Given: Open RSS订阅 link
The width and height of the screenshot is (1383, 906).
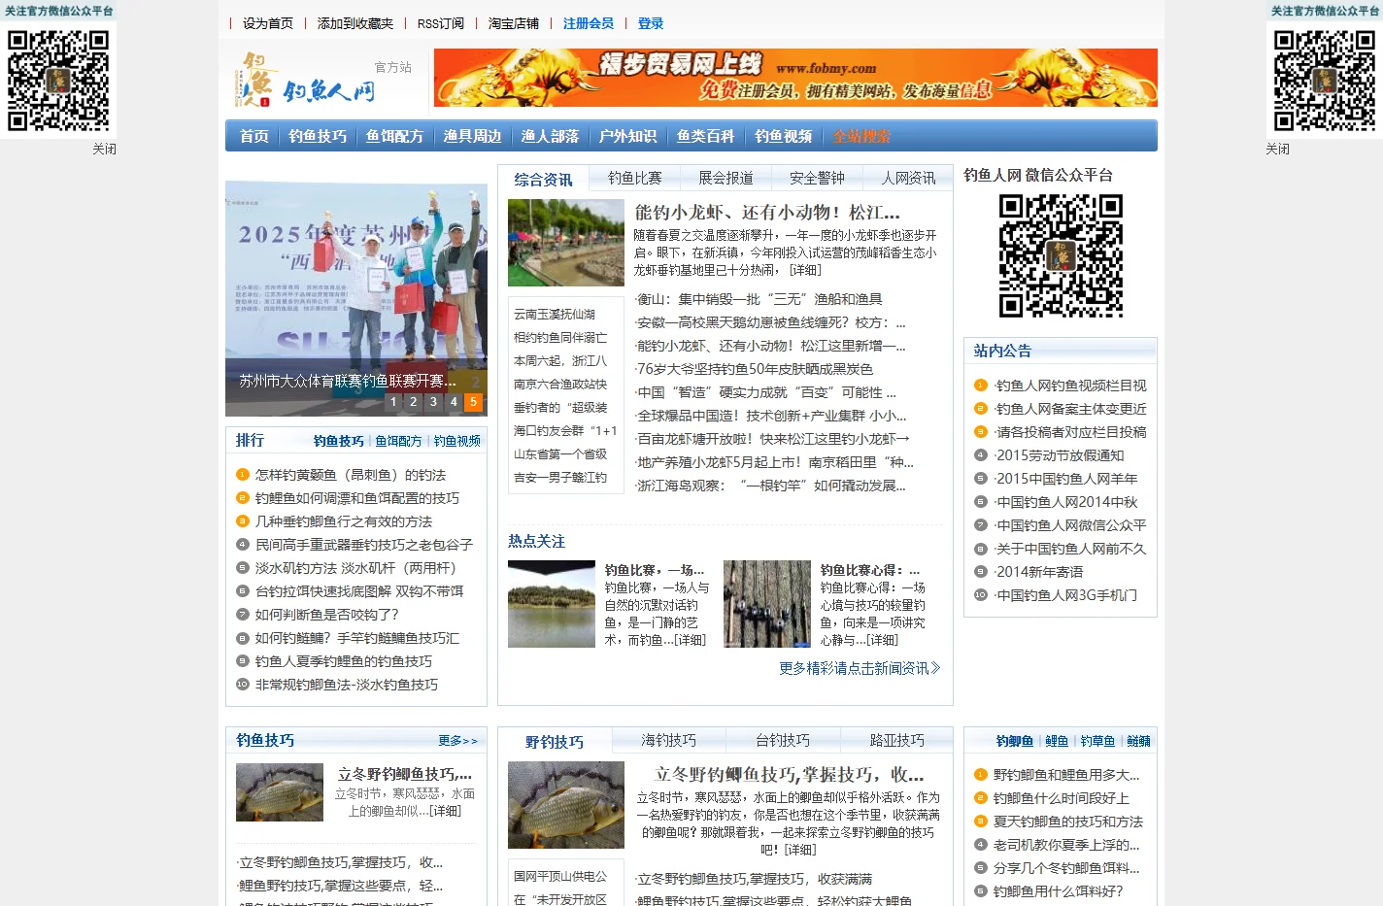Looking at the screenshot, I should pyautogui.click(x=441, y=23).
